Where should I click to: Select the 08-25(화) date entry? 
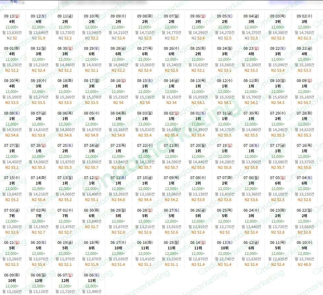[x=198, y=48]
